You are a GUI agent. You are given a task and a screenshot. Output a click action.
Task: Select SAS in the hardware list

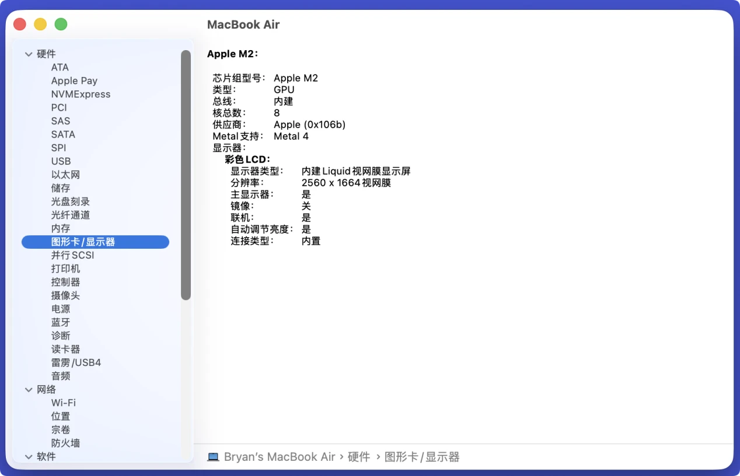tap(61, 121)
